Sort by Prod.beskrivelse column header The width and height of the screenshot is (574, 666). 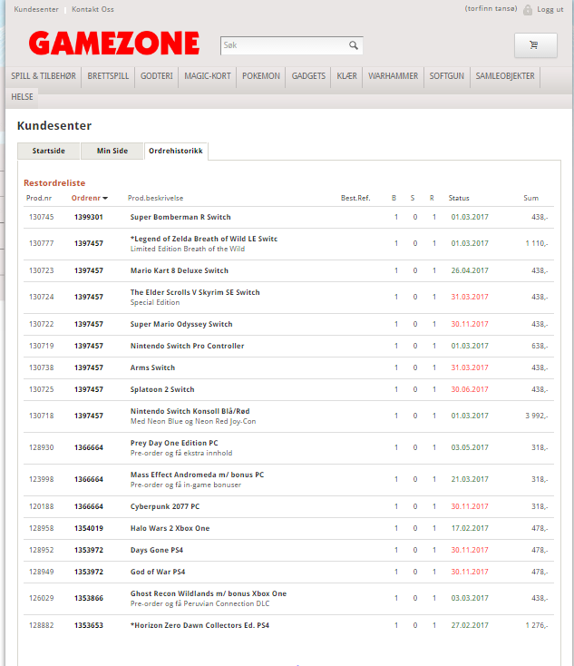pos(155,198)
